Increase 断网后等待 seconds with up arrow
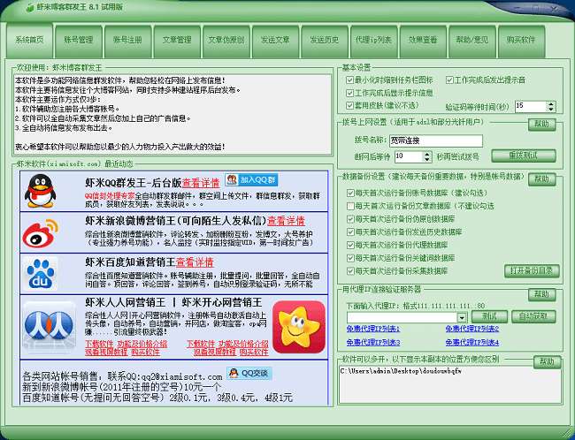575x440 pixels. [x=427, y=155]
